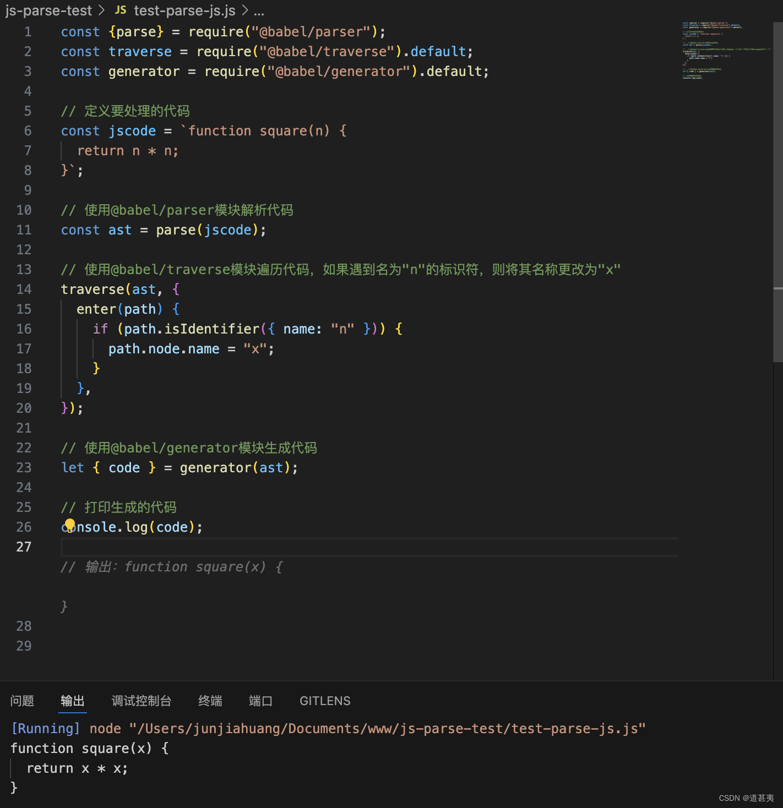Click 'path.node.name' on line 17
This screenshot has width=783, height=808.
(164, 348)
